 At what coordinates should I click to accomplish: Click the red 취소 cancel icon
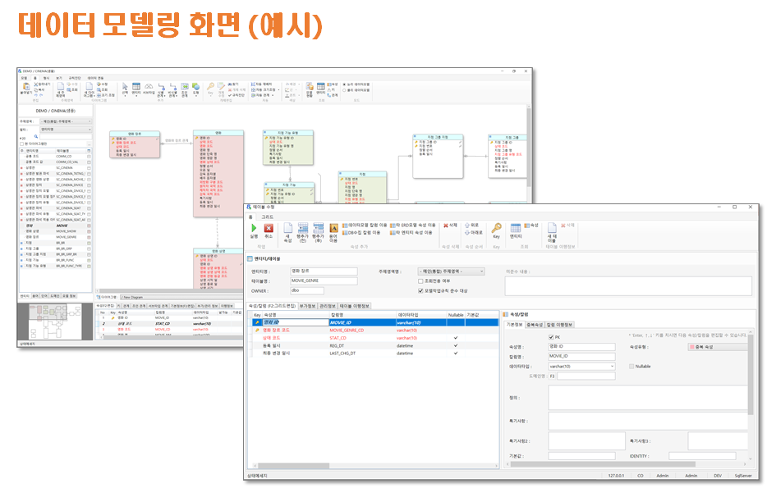point(269,228)
